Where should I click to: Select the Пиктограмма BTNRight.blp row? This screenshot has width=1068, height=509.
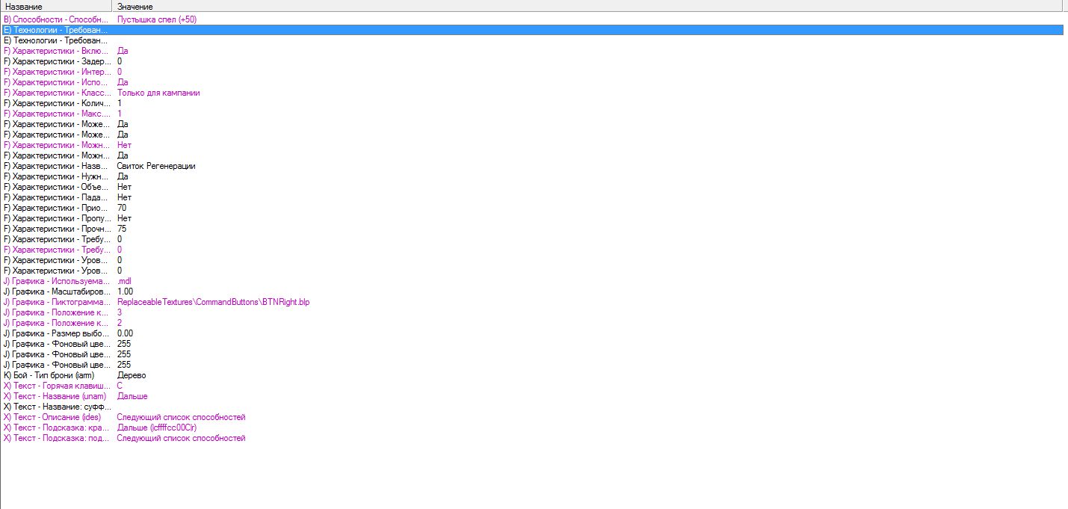click(532, 302)
